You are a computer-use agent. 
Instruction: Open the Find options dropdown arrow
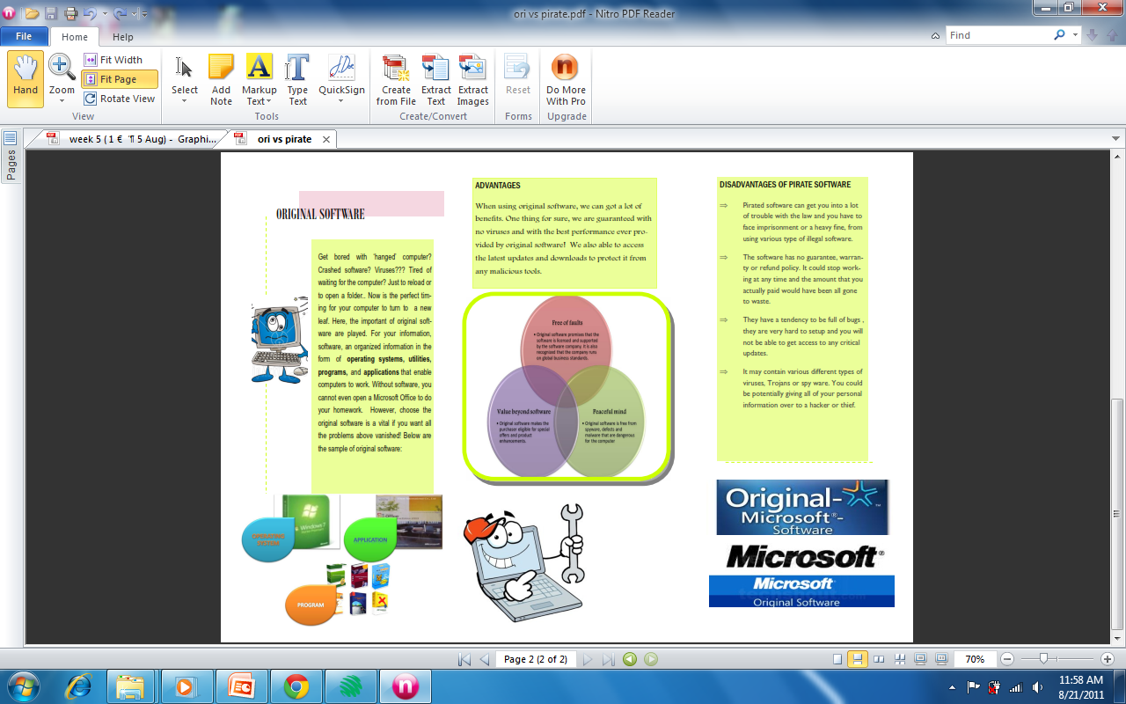(x=1075, y=35)
